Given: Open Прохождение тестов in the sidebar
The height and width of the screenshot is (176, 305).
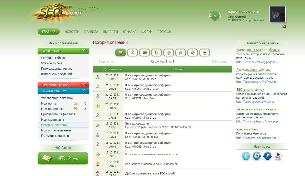Looking at the screenshot, I should [57, 69].
